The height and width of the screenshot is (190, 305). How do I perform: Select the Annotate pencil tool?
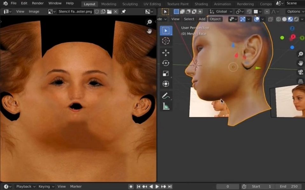point(166,96)
